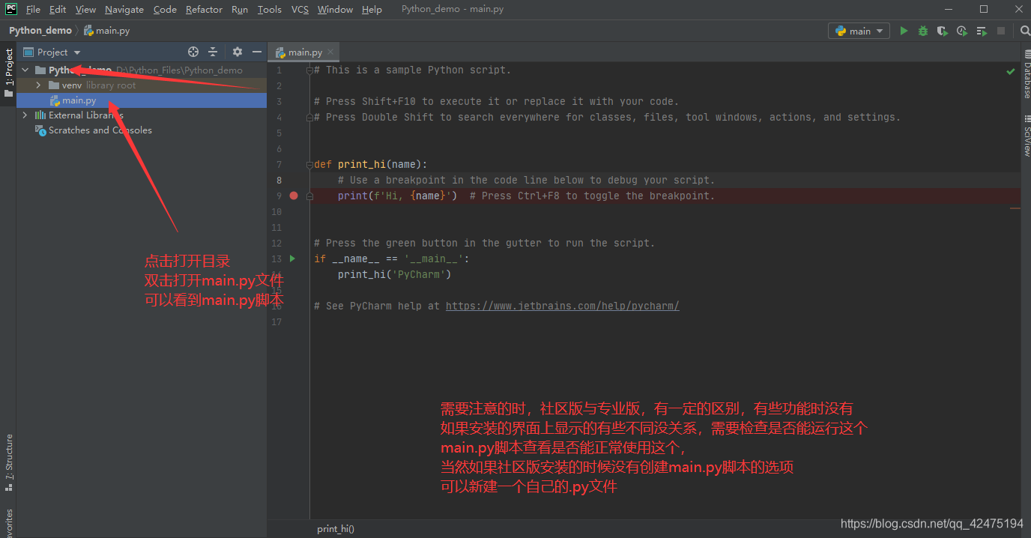Run the main configuration with green play button

[904, 31]
